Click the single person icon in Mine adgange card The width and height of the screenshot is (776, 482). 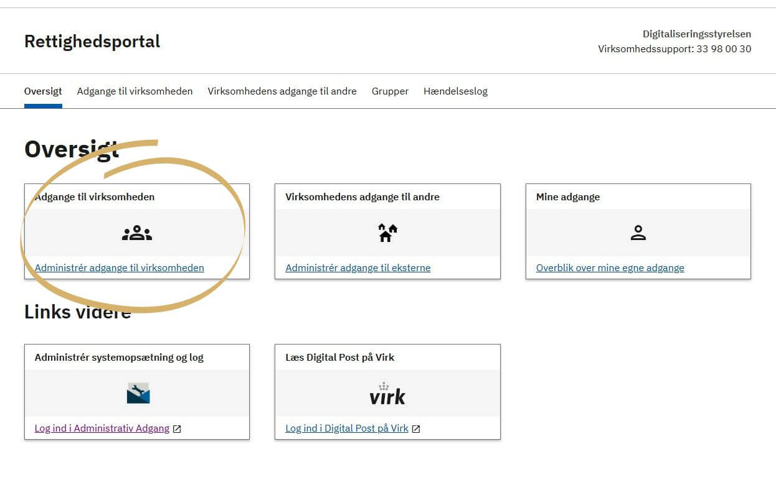click(x=638, y=233)
